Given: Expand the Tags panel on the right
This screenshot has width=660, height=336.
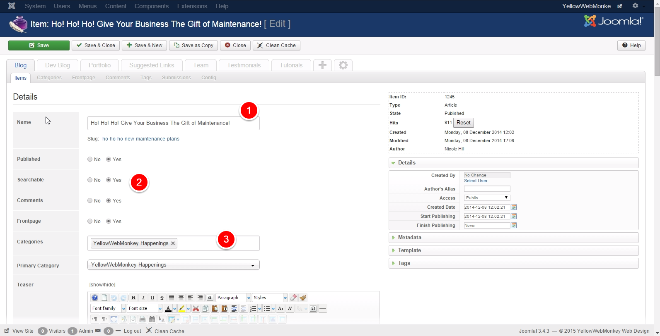Looking at the screenshot, I should [513, 263].
